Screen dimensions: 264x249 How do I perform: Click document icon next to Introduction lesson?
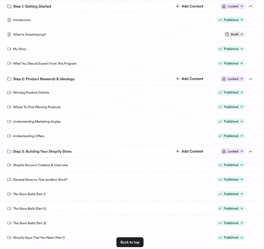point(9,20)
